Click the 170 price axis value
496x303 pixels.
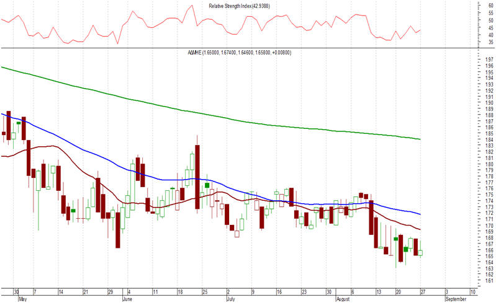[x=489, y=226]
